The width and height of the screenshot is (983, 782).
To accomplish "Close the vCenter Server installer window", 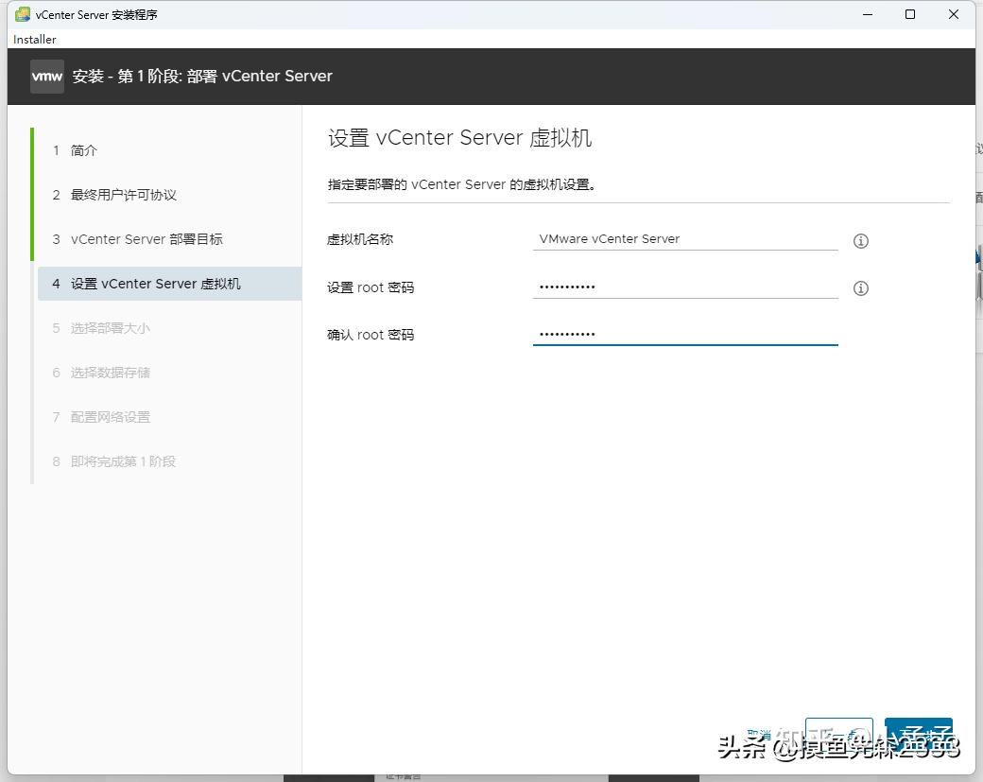I will tap(954, 14).
